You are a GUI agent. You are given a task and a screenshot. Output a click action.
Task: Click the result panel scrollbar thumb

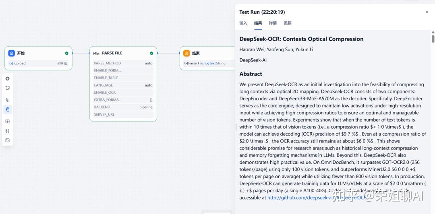click(x=433, y=39)
